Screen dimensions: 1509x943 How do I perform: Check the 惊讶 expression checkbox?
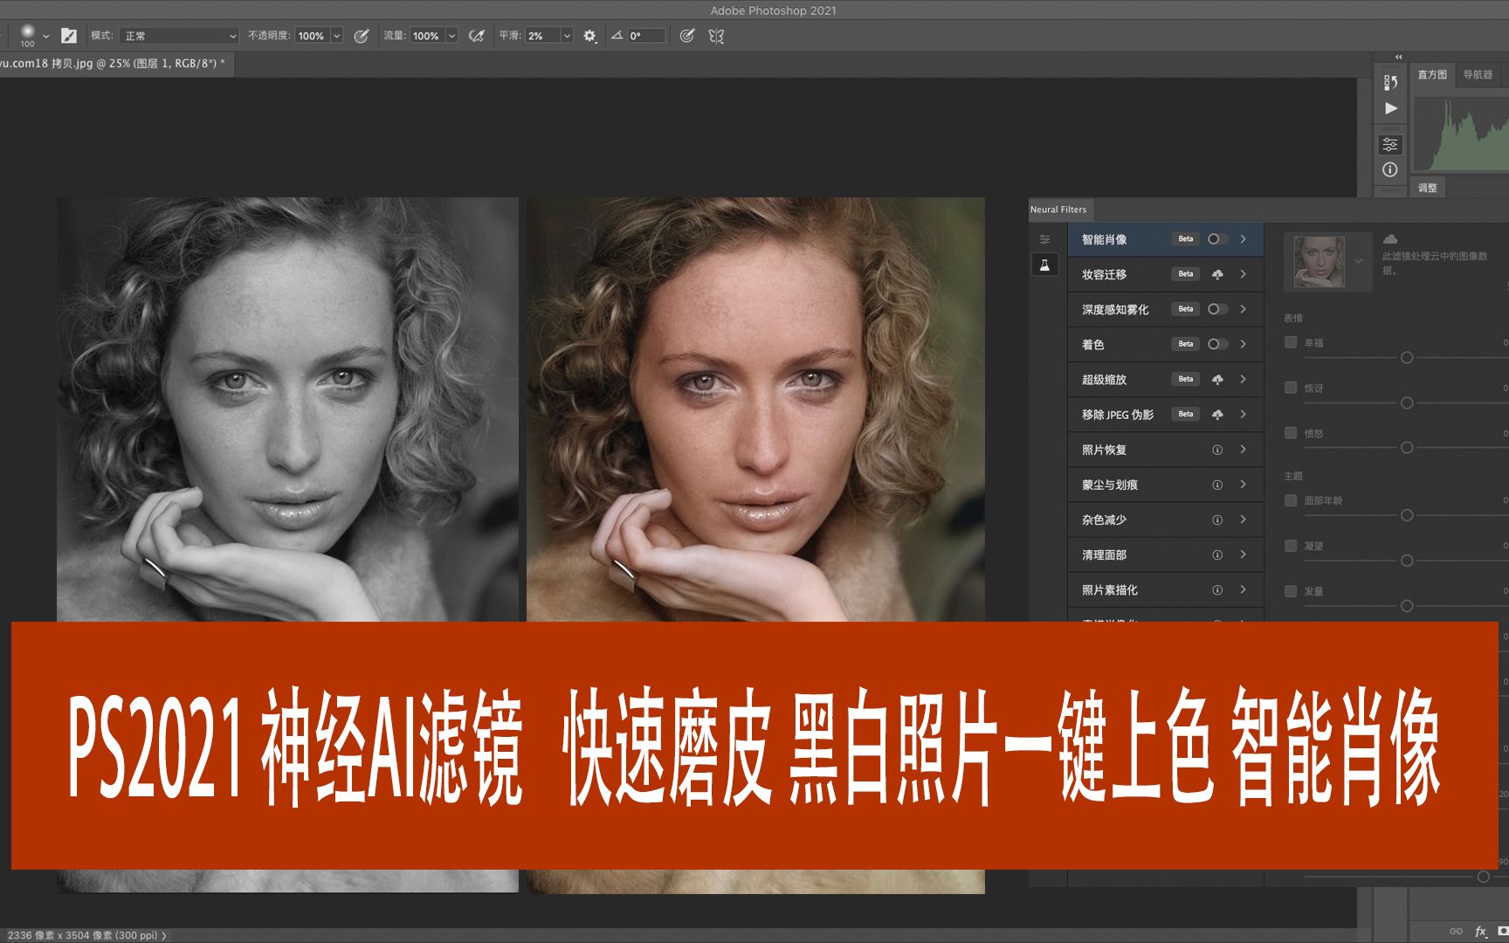[x=1291, y=388]
